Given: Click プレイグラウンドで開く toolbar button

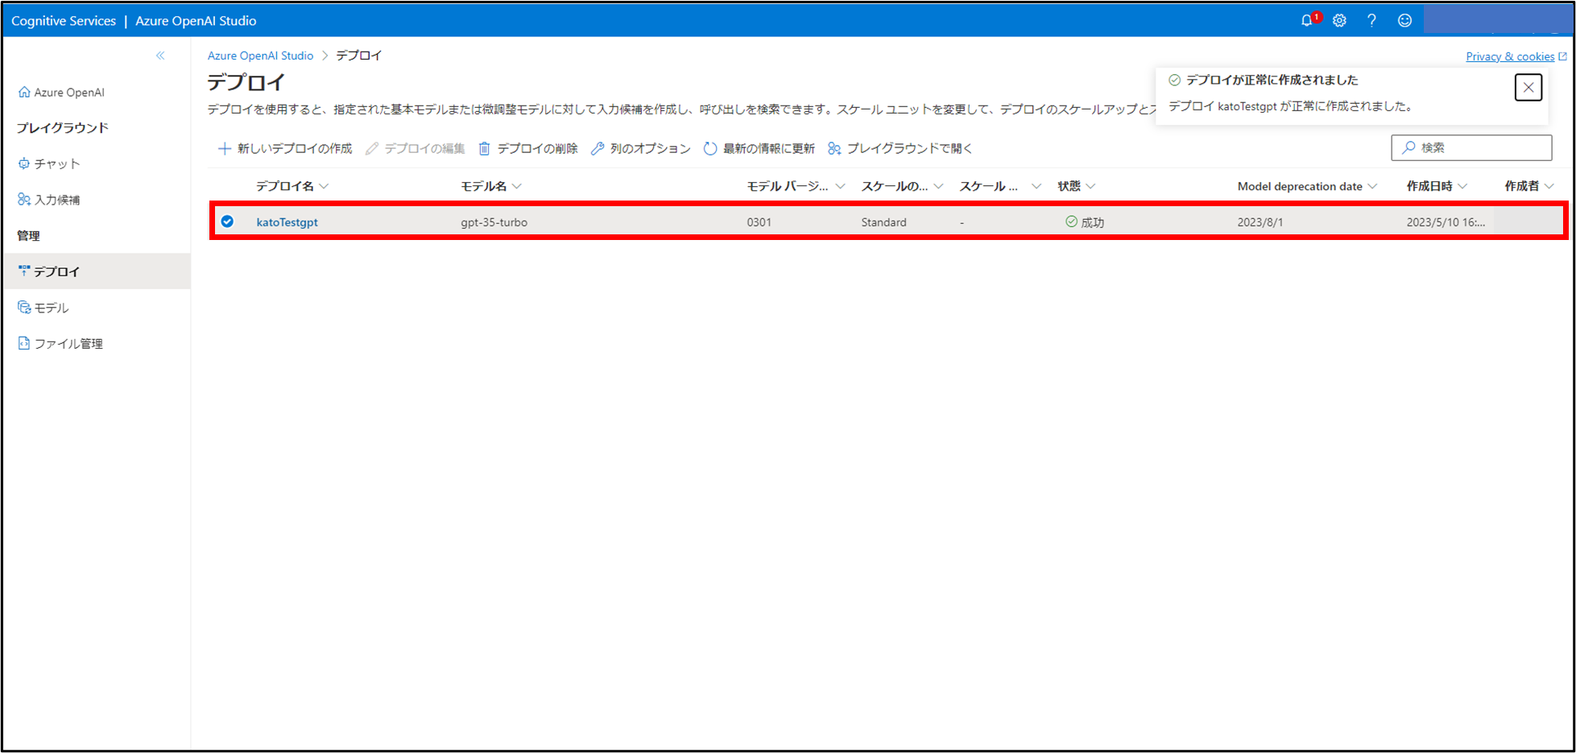Looking at the screenshot, I should click(900, 148).
